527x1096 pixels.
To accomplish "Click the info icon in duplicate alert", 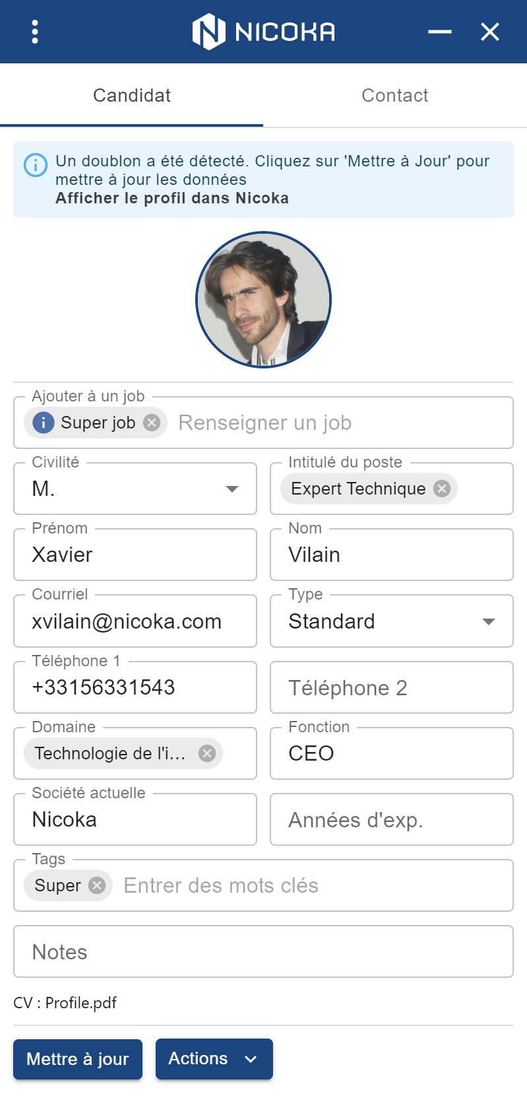I will (x=36, y=164).
